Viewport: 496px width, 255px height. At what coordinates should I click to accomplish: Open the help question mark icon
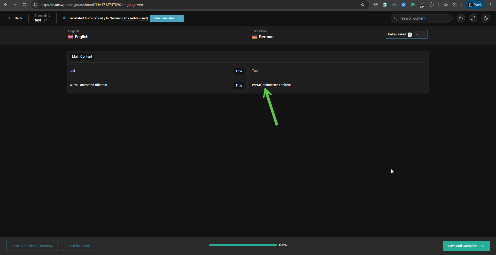pyautogui.click(x=461, y=18)
